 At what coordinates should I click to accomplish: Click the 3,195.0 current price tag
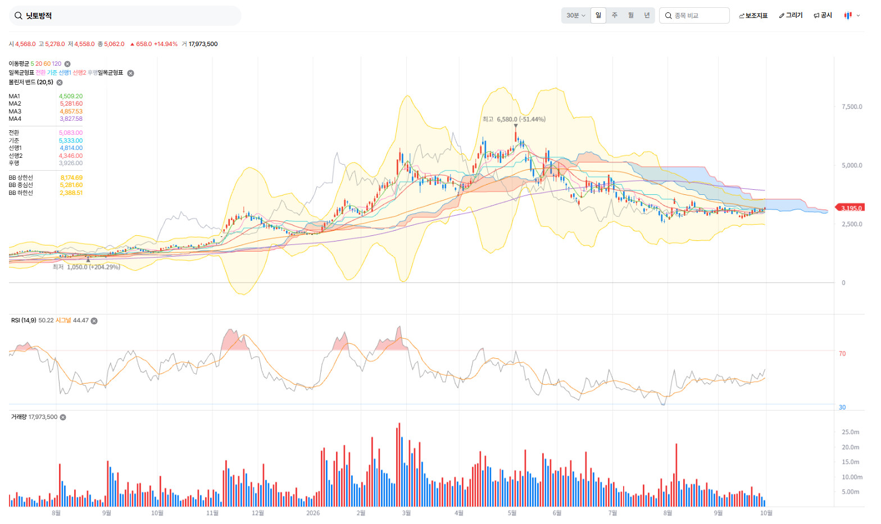(x=851, y=208)
